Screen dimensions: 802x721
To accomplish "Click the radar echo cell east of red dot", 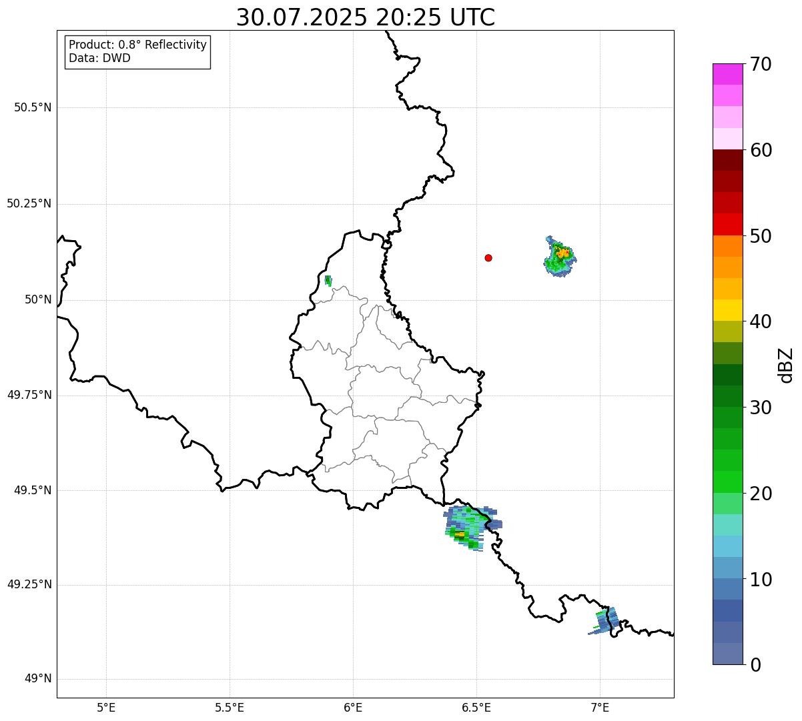I will 559,257.
